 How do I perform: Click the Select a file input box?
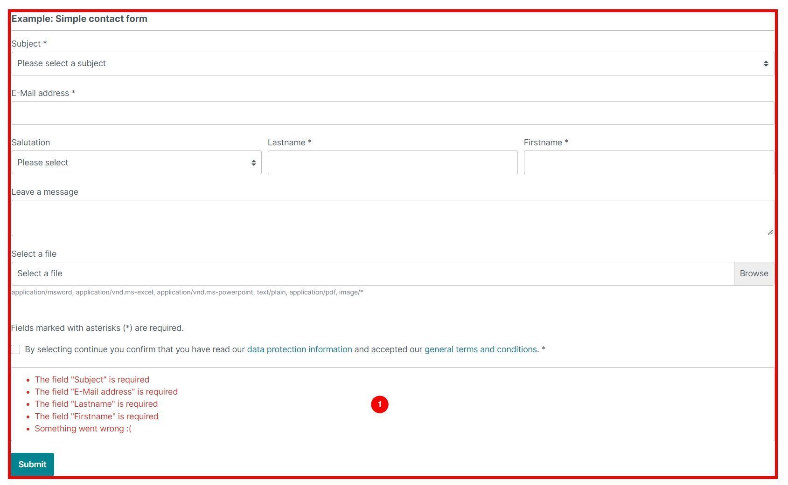click(372, 274)
